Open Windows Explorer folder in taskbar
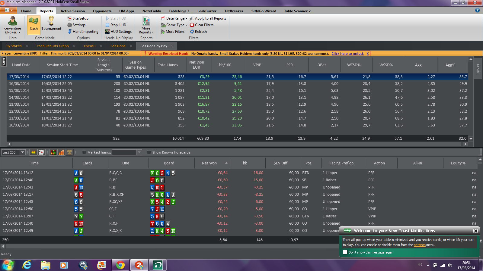Image resolution: width=483 pixels, height=271 pixels. coord(46,265)
